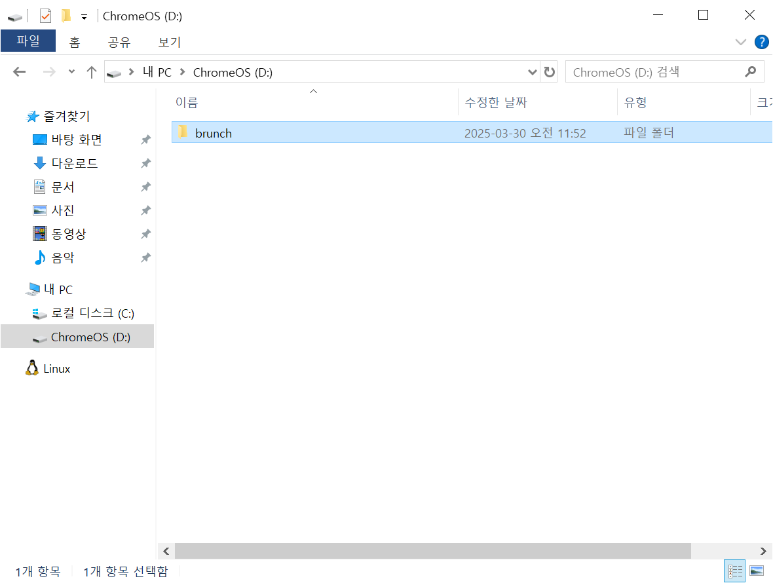Screen dimensions: 773x583
Task: Open the 파일 ribbon tab
Action: pos(28,41)
